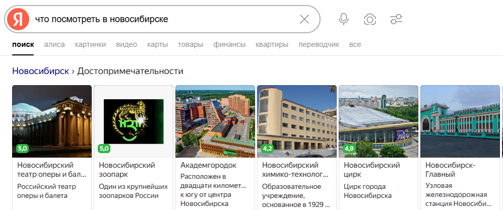
Task: Click the Yandex logo icon
Action: pyautogui.click(x=18, y=19)
